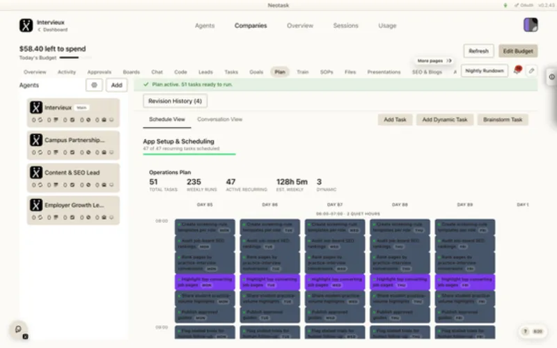Viewport: 557px width, 348px height.
Task: Click the check icon in Employer Growth card
Action: click(72, 217)
